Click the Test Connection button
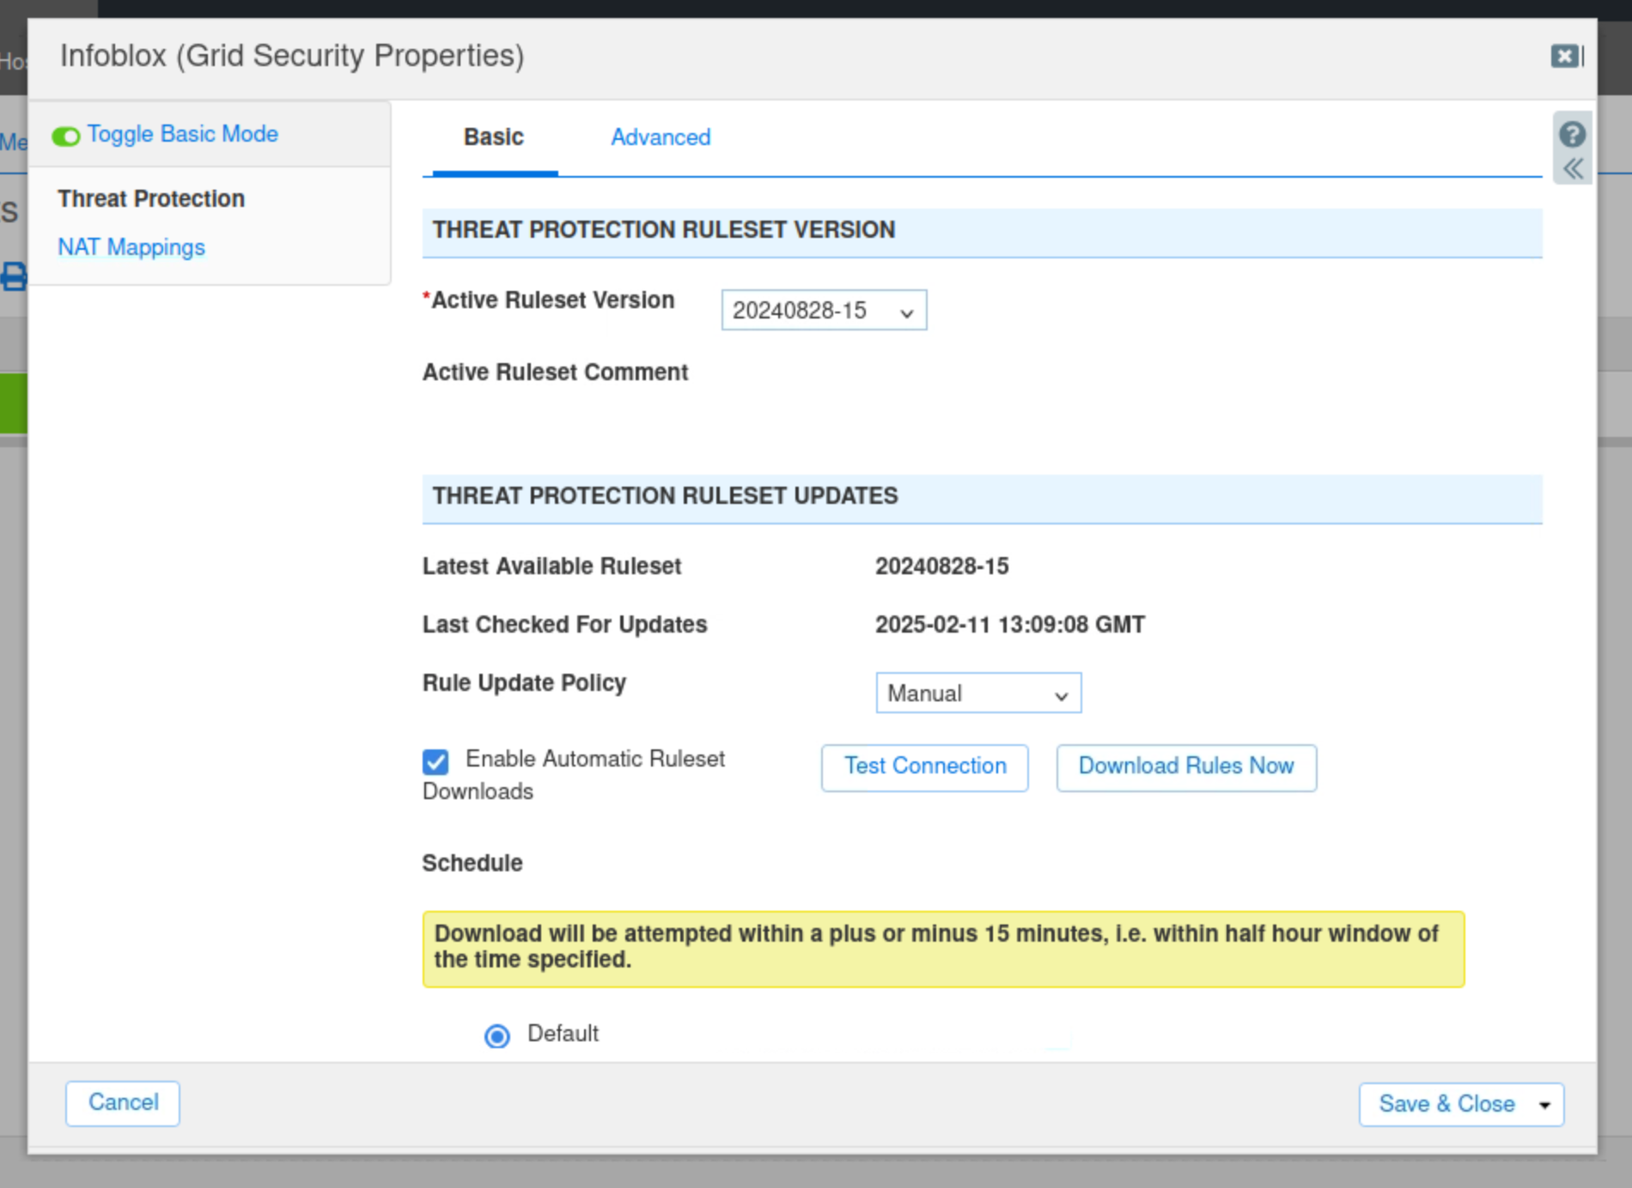Screen dimensions: 1632x1188 [925, 767]
